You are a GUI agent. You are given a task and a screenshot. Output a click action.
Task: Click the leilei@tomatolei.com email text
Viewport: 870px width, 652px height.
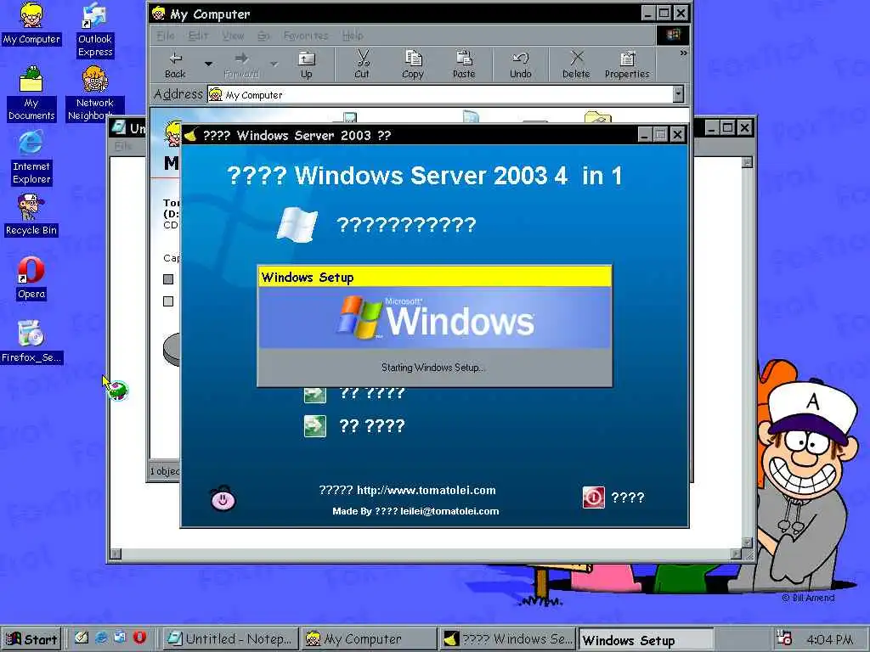click(x=449, y=511)
